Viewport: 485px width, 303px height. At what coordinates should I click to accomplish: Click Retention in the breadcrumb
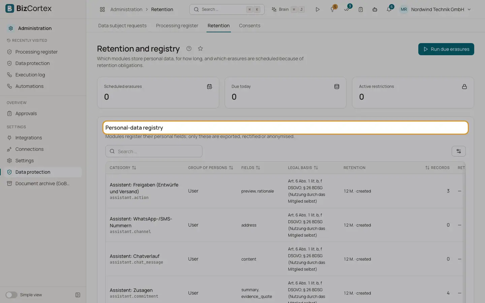162,9
